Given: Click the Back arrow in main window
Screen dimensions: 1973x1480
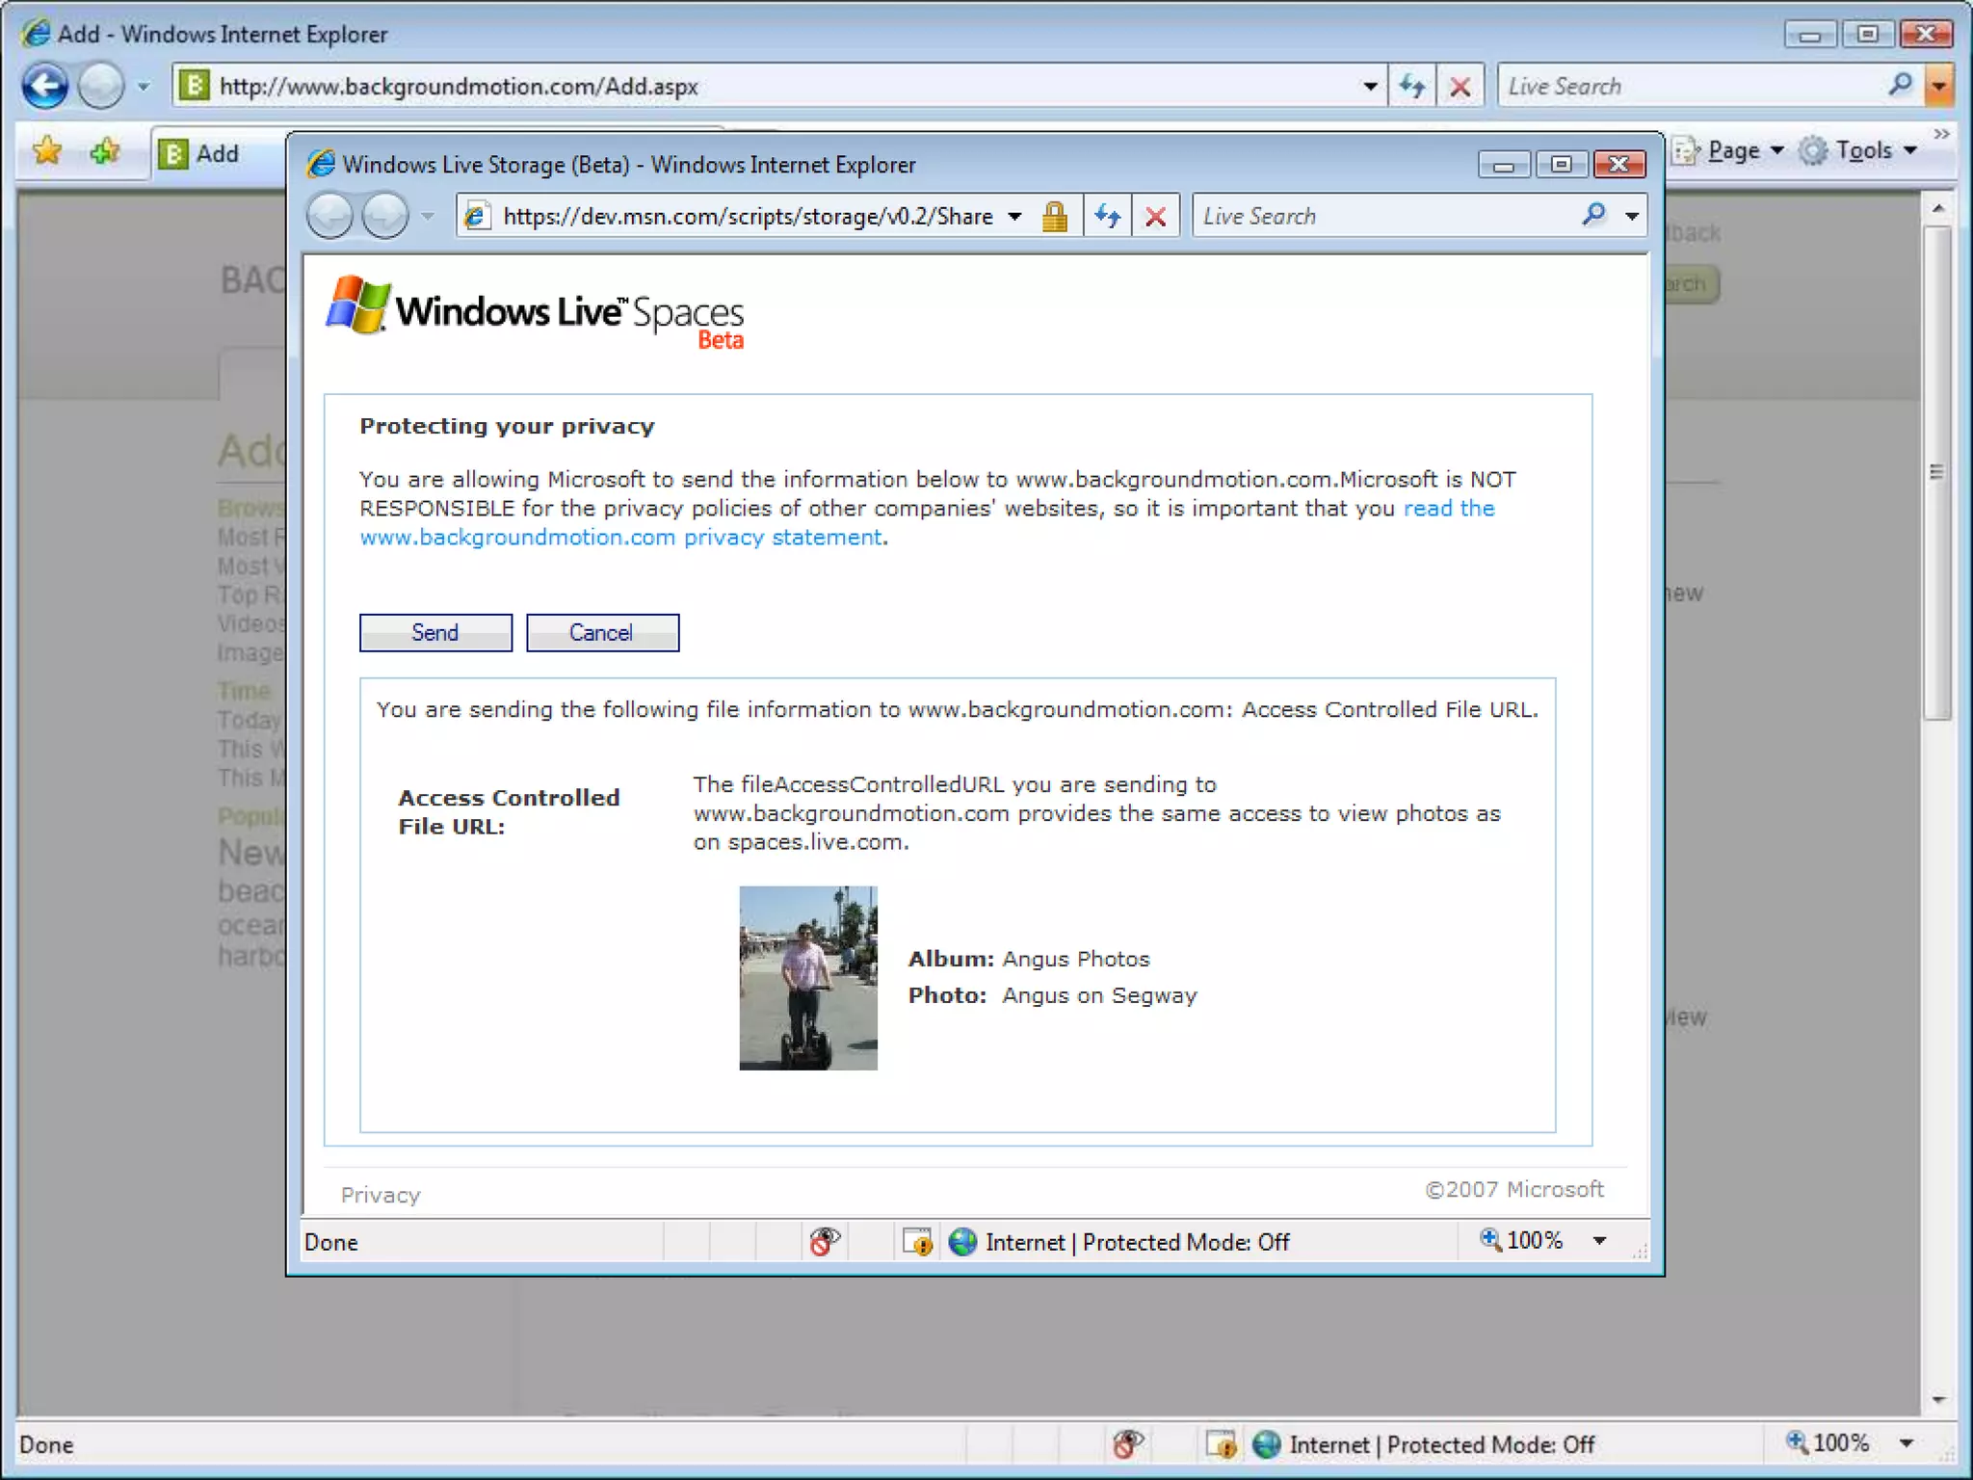Looking at the screenshot, I should [x=45, y=87].
